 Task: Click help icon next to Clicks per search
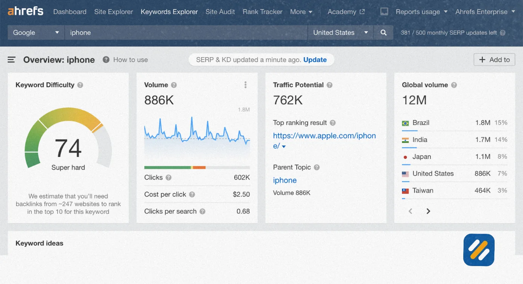tap(202, 211)
